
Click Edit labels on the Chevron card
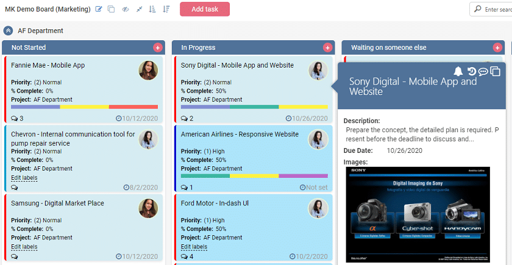[x=24, y=178]
